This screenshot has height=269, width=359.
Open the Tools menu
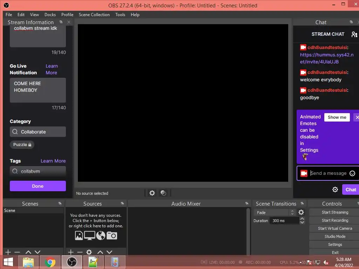point(120,15)
